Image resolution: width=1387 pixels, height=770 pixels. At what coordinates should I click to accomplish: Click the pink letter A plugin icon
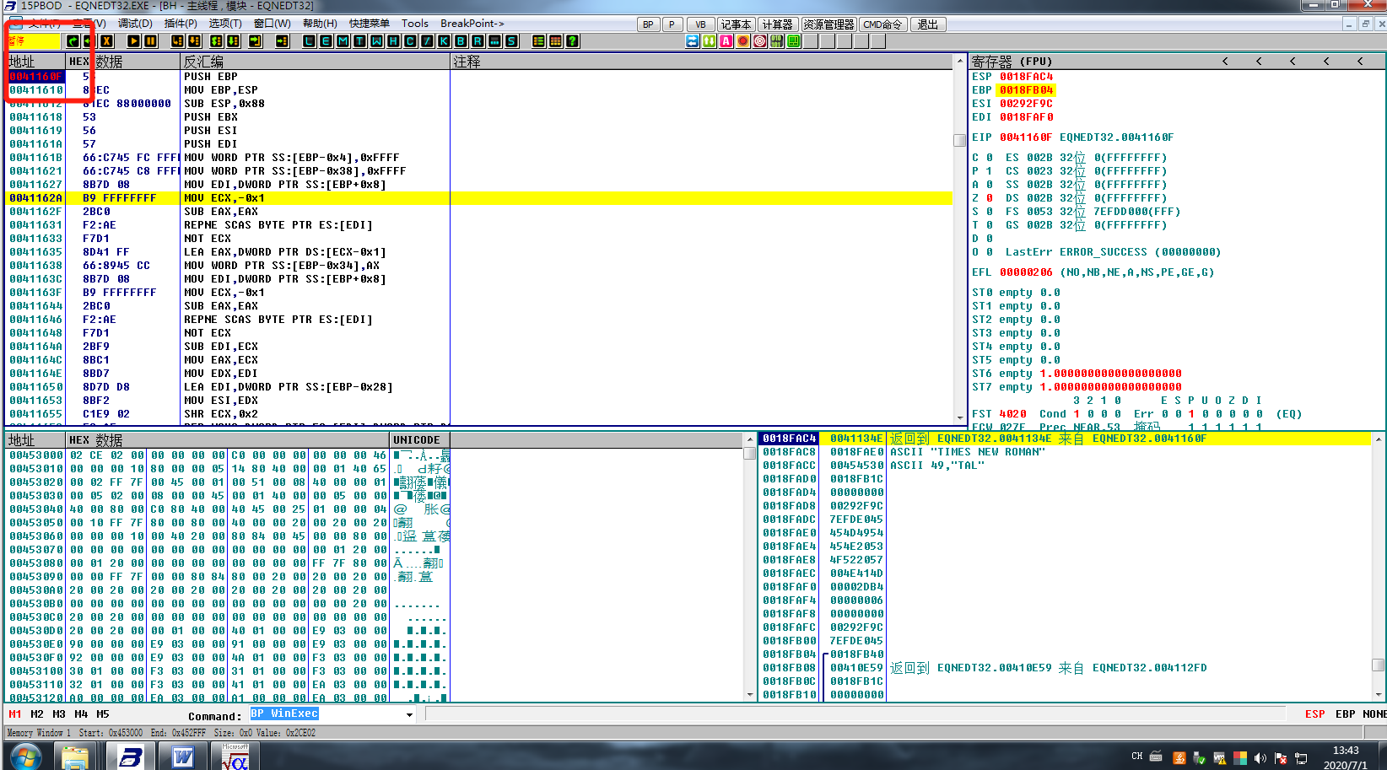(726, 40)
